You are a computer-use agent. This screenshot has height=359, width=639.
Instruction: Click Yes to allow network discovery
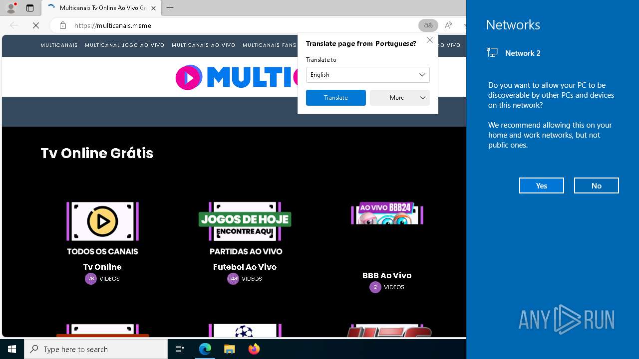tap(542, 185)
